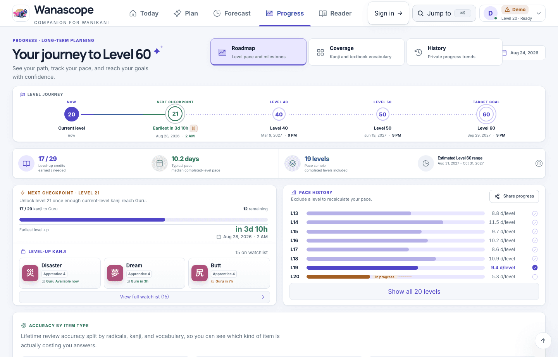Click the Wanascope logo icon
This screenshot has height=357, width=558.
click(x=21, y=13)
